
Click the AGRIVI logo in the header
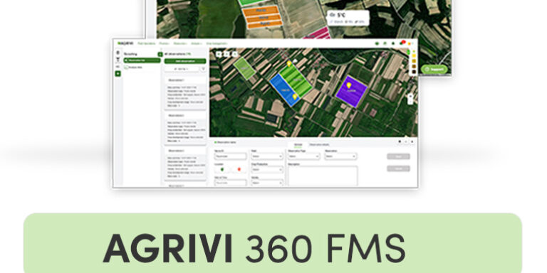[125, 43]
